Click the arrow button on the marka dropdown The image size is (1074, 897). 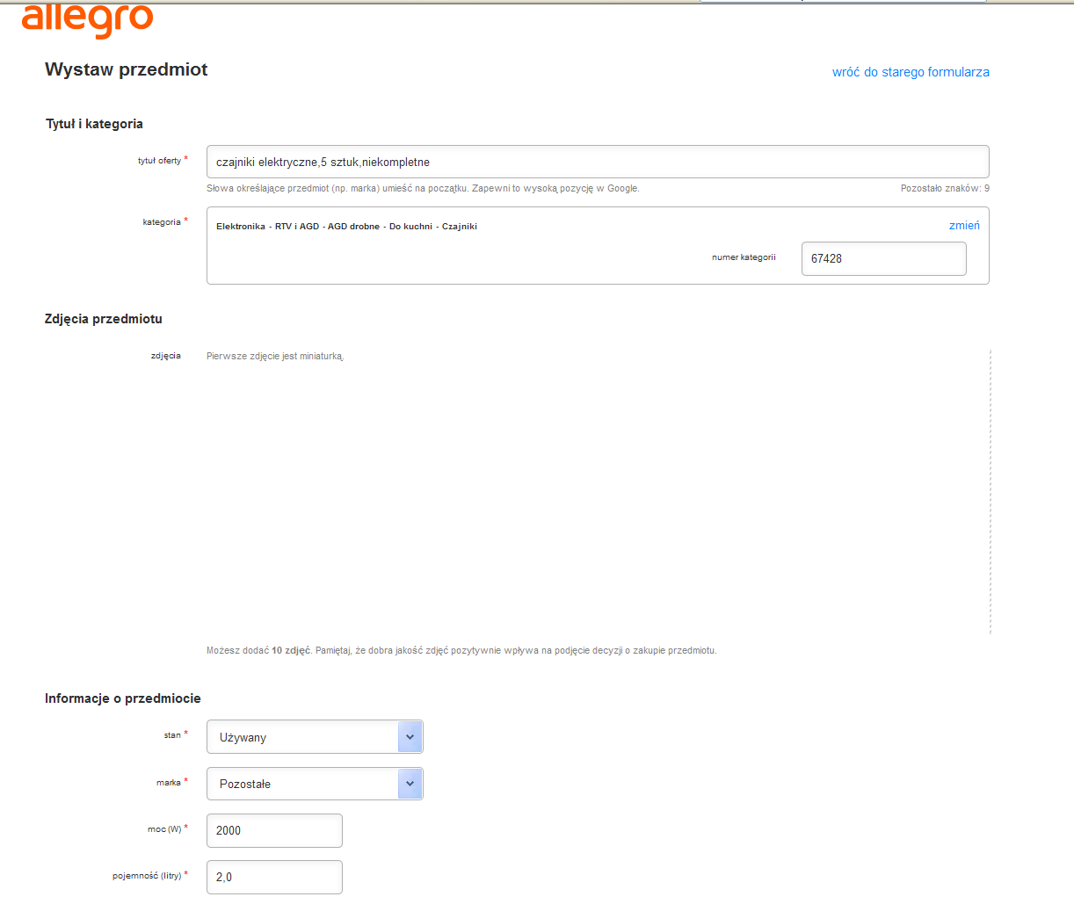(410, 784)
